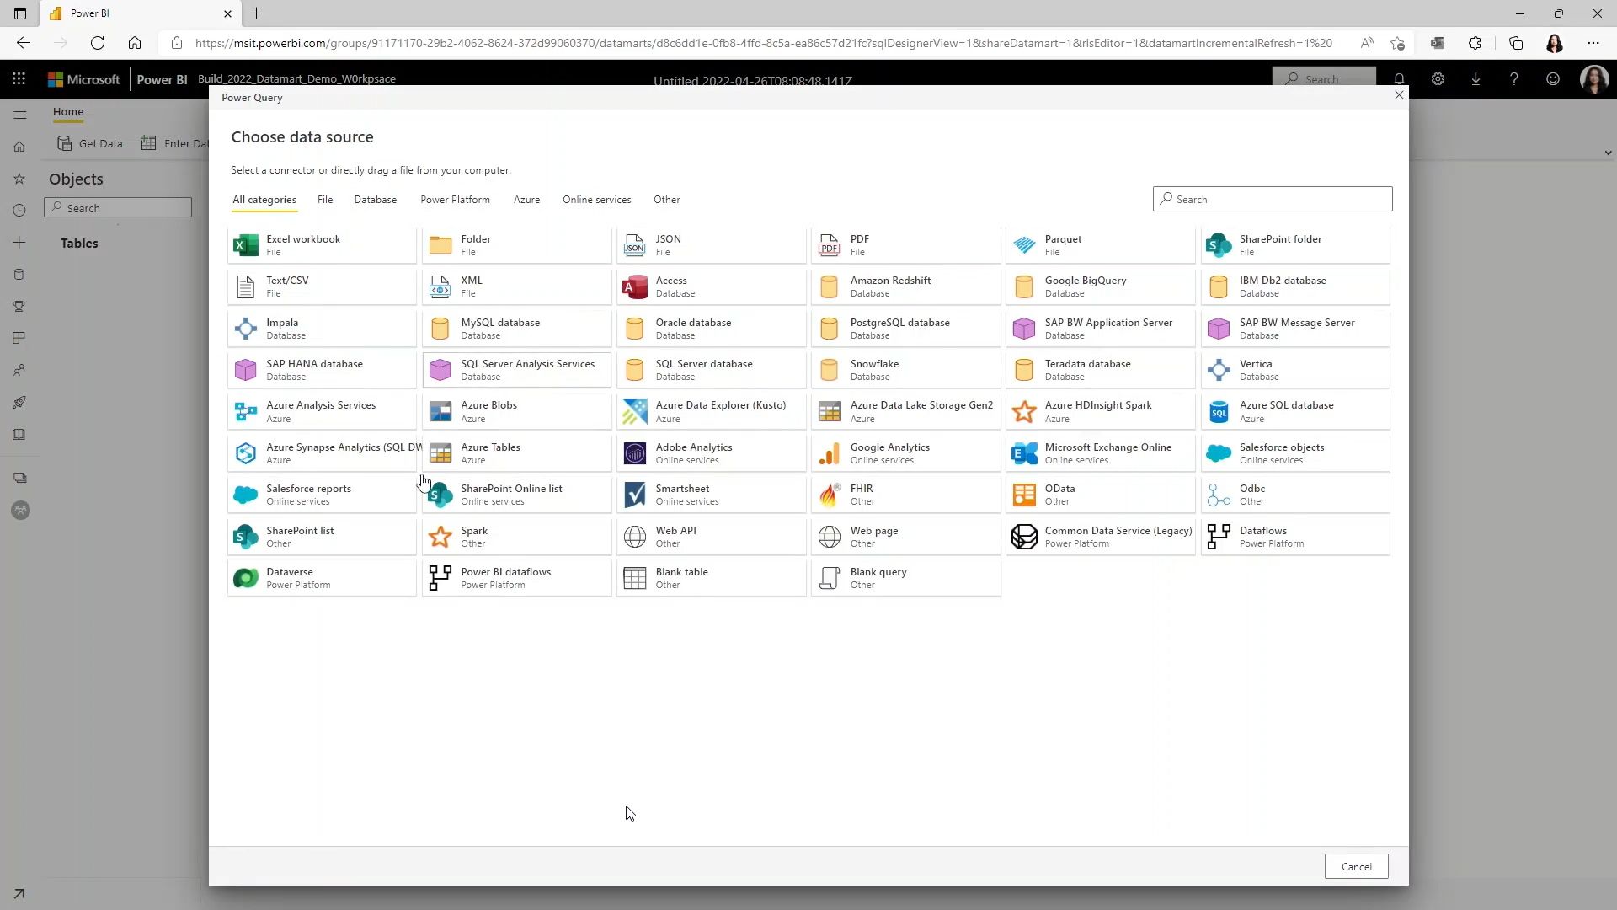Pick the Azure Synapse Analytics connector
Image resolution: width=1617 pixels, height=910 pixels.
tap(322, 453)
